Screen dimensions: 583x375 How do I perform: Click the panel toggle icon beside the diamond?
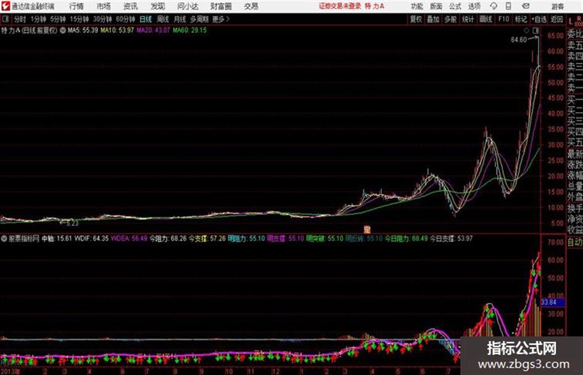click(x=535, y=30)
